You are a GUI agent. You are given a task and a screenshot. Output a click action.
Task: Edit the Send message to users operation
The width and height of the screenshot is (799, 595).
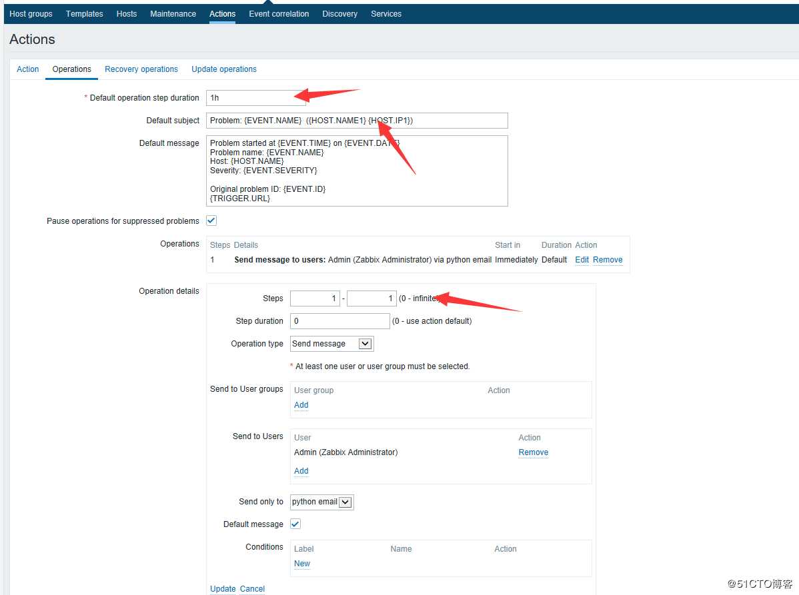pyautogui.click(x=582, y=260)
